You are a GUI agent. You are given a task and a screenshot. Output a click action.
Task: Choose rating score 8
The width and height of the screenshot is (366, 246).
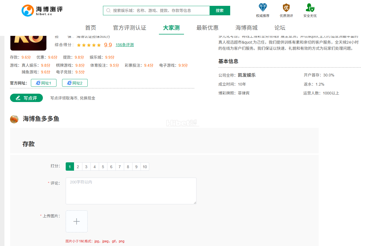pos(128,167)
